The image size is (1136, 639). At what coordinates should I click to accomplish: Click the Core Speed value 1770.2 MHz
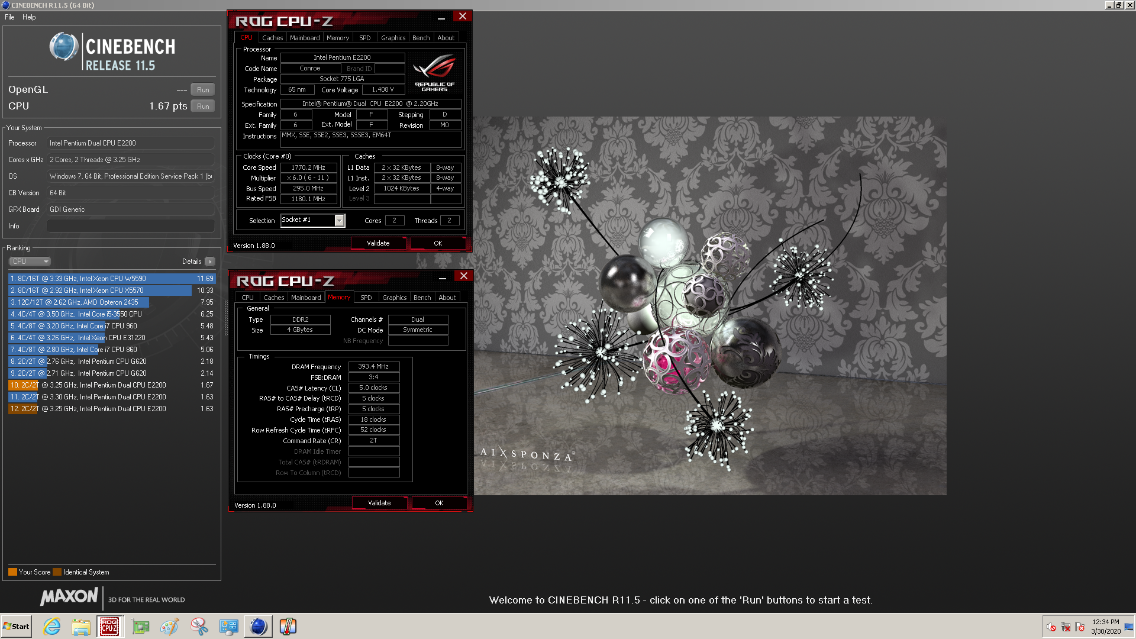[x=308, y=167]
